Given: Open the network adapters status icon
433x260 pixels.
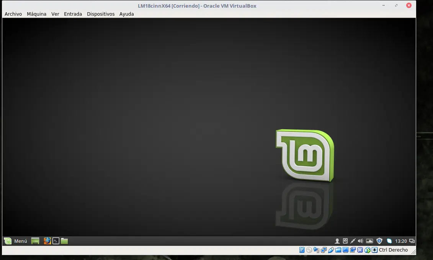Looking at the screenshot, I should point(324,250).
